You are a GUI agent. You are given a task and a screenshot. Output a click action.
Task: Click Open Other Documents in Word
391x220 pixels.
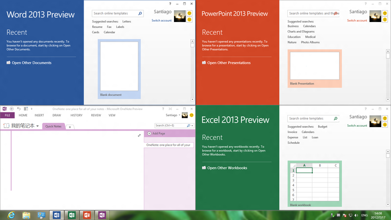coord(29,63)
